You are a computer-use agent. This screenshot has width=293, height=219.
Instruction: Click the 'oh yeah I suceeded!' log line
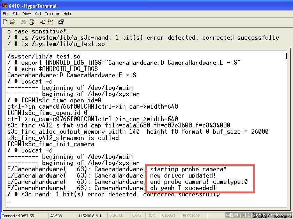[183, 188]
